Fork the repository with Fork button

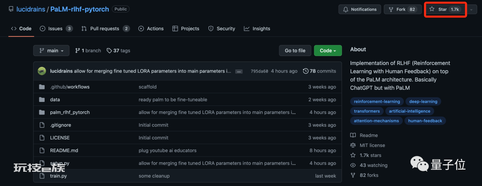point(402,9)
